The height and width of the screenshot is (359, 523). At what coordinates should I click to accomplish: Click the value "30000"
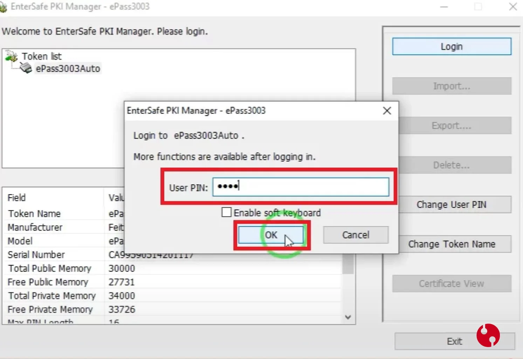coord(122,268)
